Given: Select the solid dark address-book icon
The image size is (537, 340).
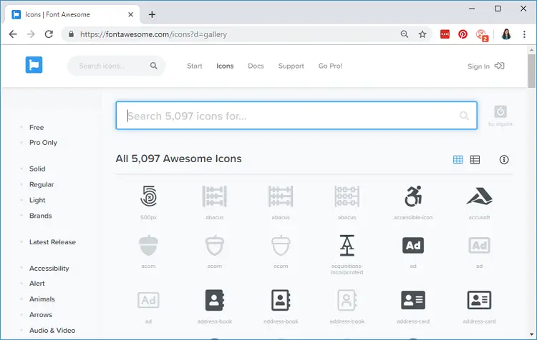Looking at the screenshot, I should [214, 300].
